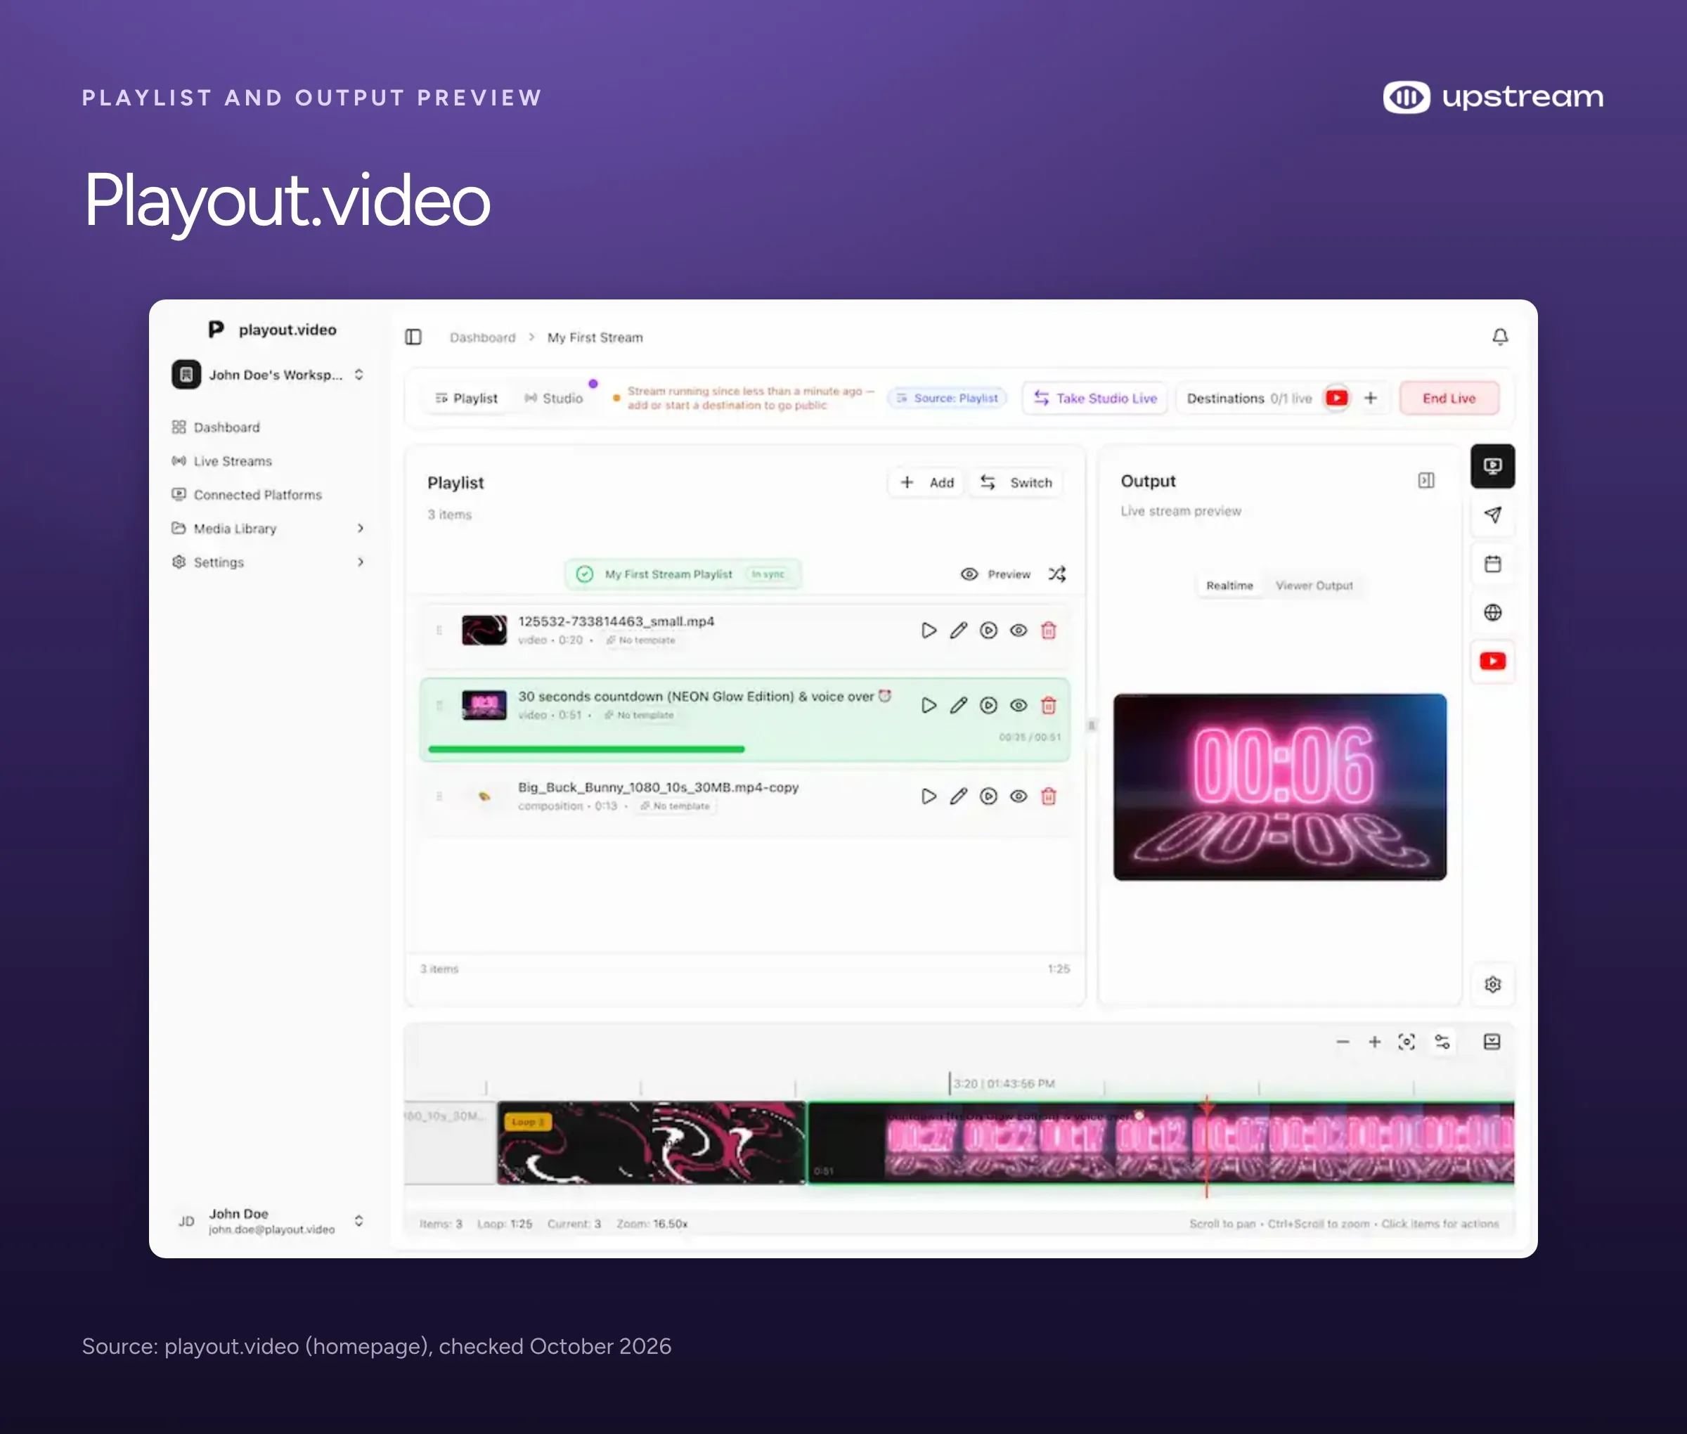Edit 125532-733814463_small.mp4 with the pencil icon

[959, 630]
